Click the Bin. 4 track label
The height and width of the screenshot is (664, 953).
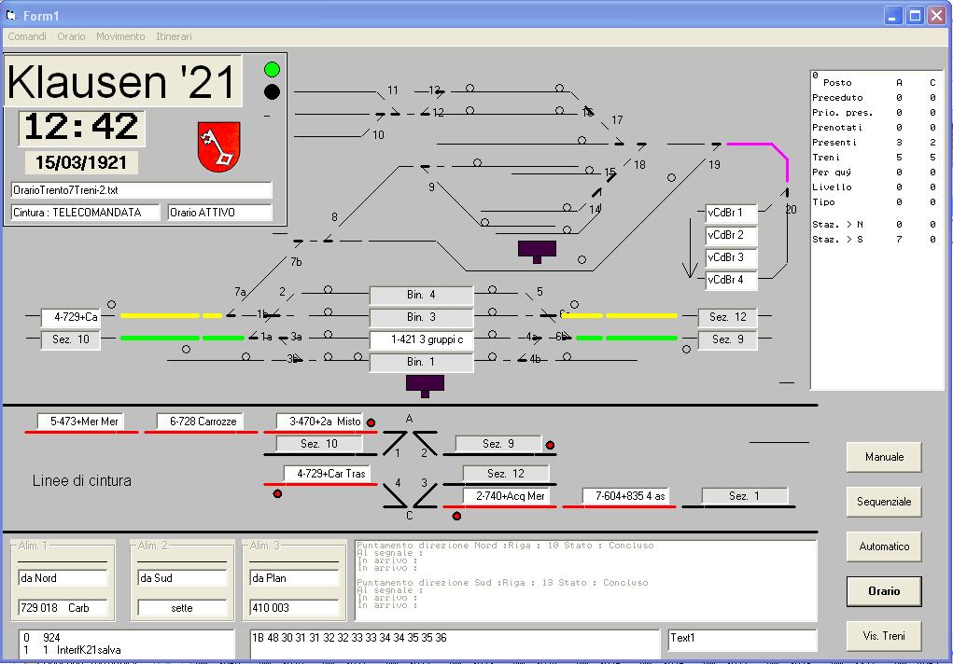[x=421, y=295]
